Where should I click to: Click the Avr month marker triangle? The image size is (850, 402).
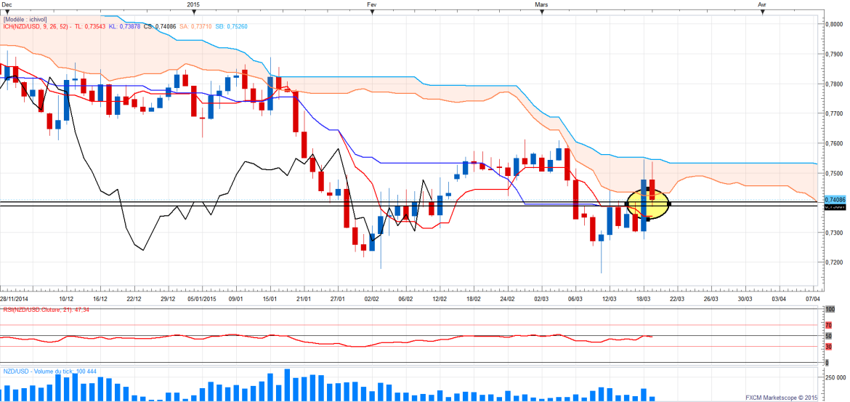(761, 12)
